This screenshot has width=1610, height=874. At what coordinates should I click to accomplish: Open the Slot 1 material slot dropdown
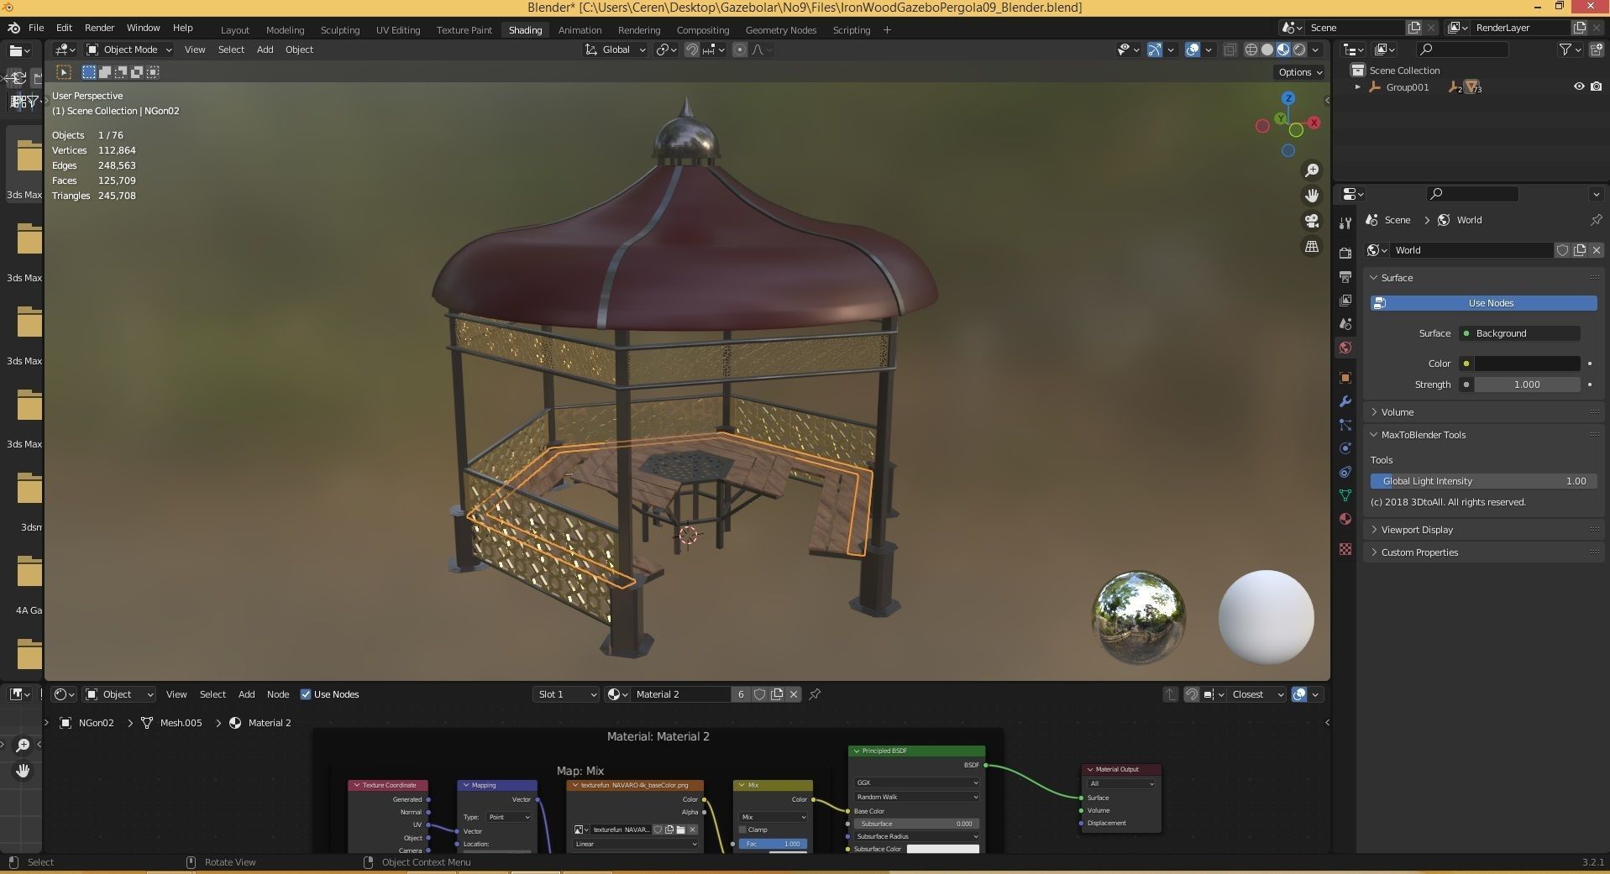[x=566, y=694]
